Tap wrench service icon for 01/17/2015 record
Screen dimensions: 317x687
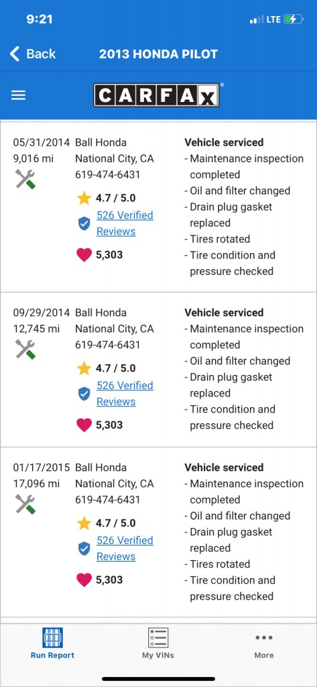[25, 505]
